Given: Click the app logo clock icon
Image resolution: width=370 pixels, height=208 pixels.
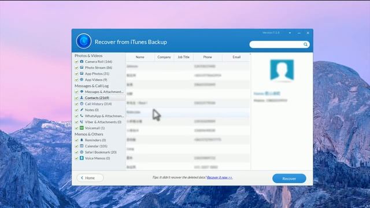Looking at the screenshot, I should 84,41.
